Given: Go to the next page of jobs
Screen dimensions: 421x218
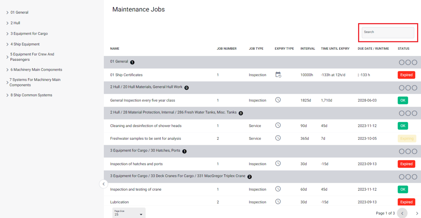Looking at the screenshot, I should pyautogui.click(x=417, y=213).
